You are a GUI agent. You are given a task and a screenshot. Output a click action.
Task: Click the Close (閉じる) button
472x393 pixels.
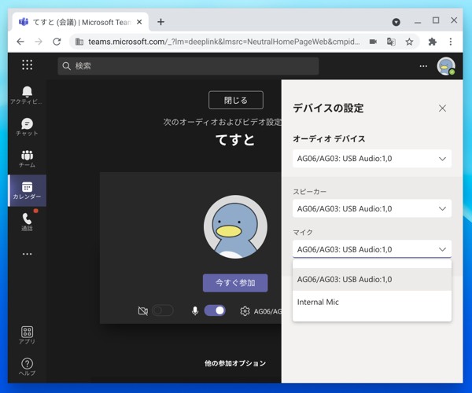pos(236,100)
